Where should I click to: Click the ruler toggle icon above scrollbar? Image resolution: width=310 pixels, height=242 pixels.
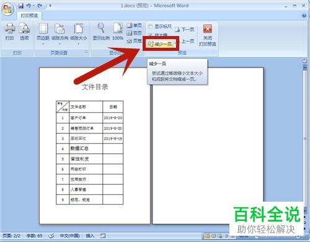[x=304, y=61]
